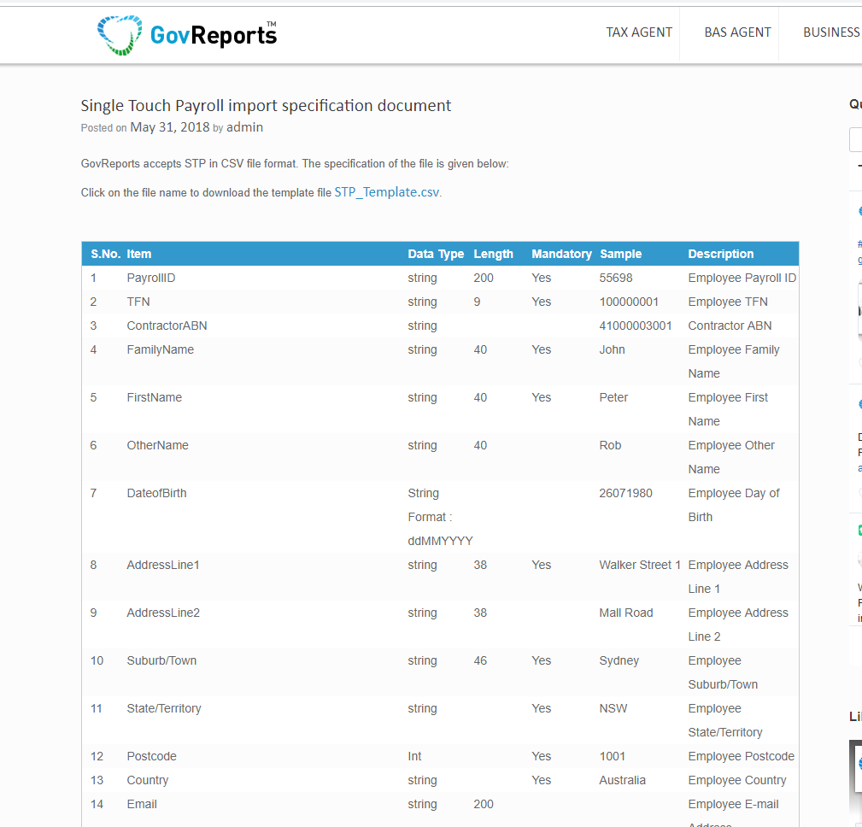Click the DateofBirth sample value 26071980
This screenshot has height=827, width=862.
[x=625, y=493]
